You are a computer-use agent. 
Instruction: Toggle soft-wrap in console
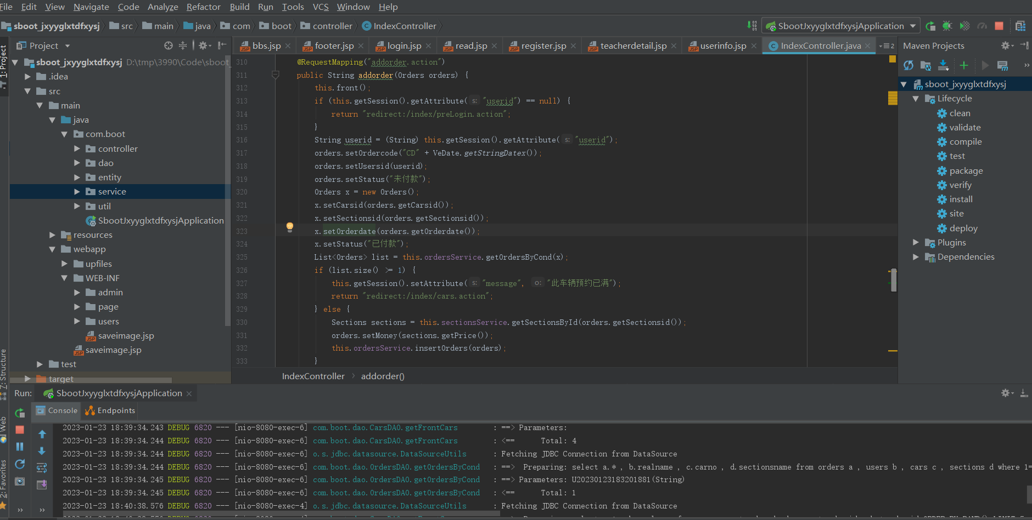42,468
